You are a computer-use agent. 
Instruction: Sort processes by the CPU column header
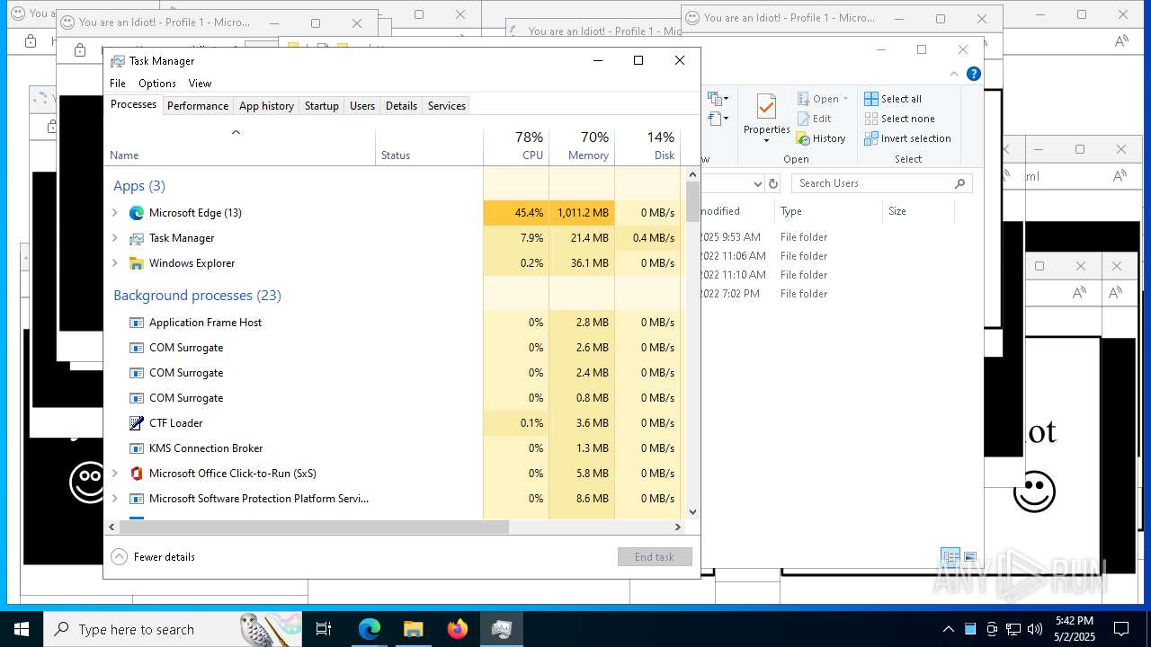516,146
